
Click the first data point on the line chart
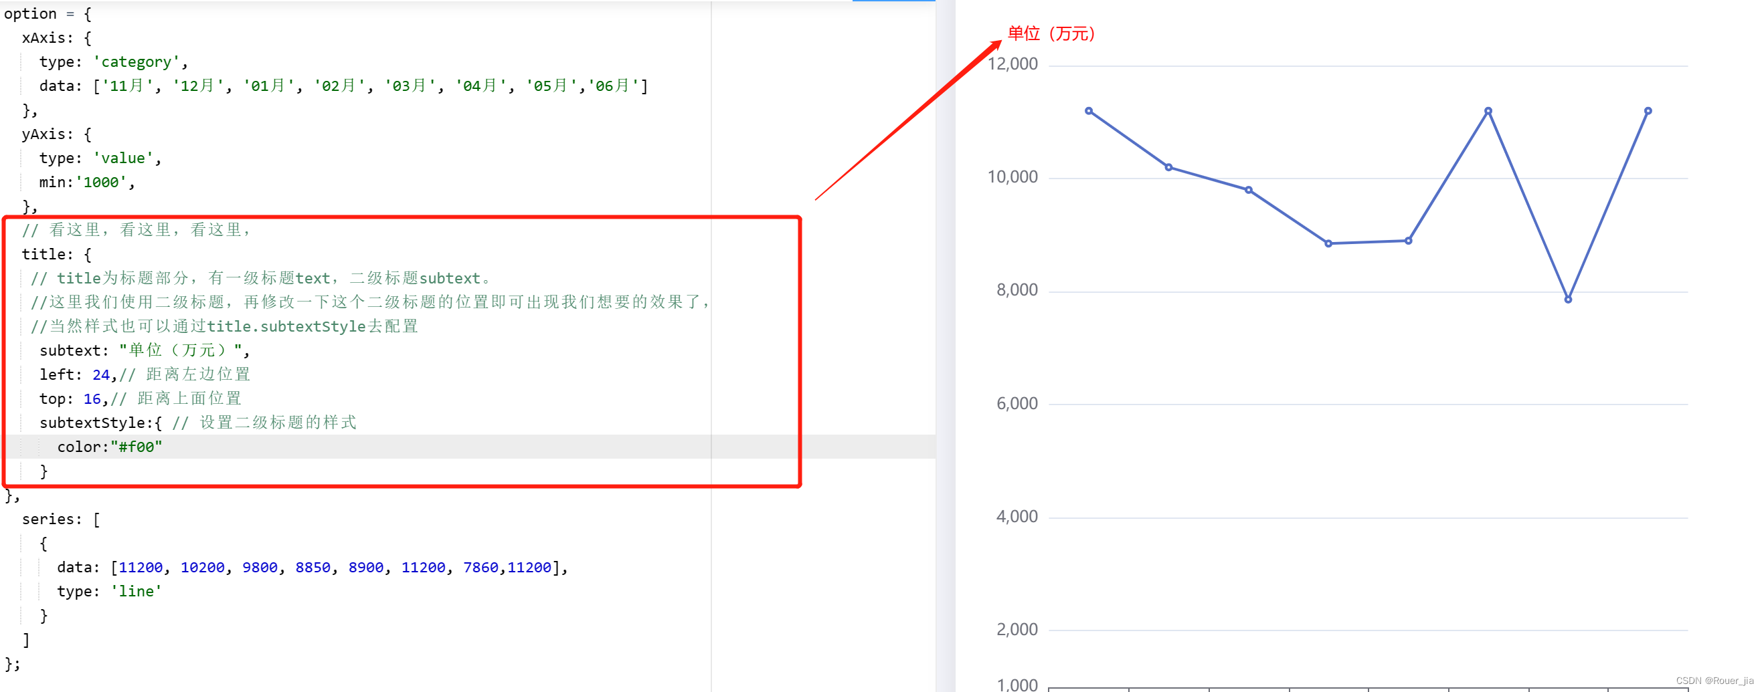point(1089,111)
